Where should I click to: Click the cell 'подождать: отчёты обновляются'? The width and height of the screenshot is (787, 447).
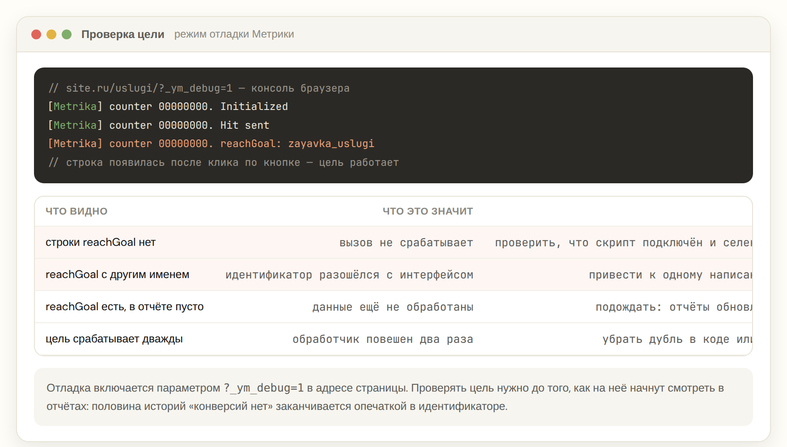point(674,307)
